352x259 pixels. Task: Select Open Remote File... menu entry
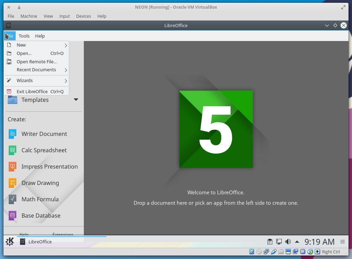click(37, 62)
